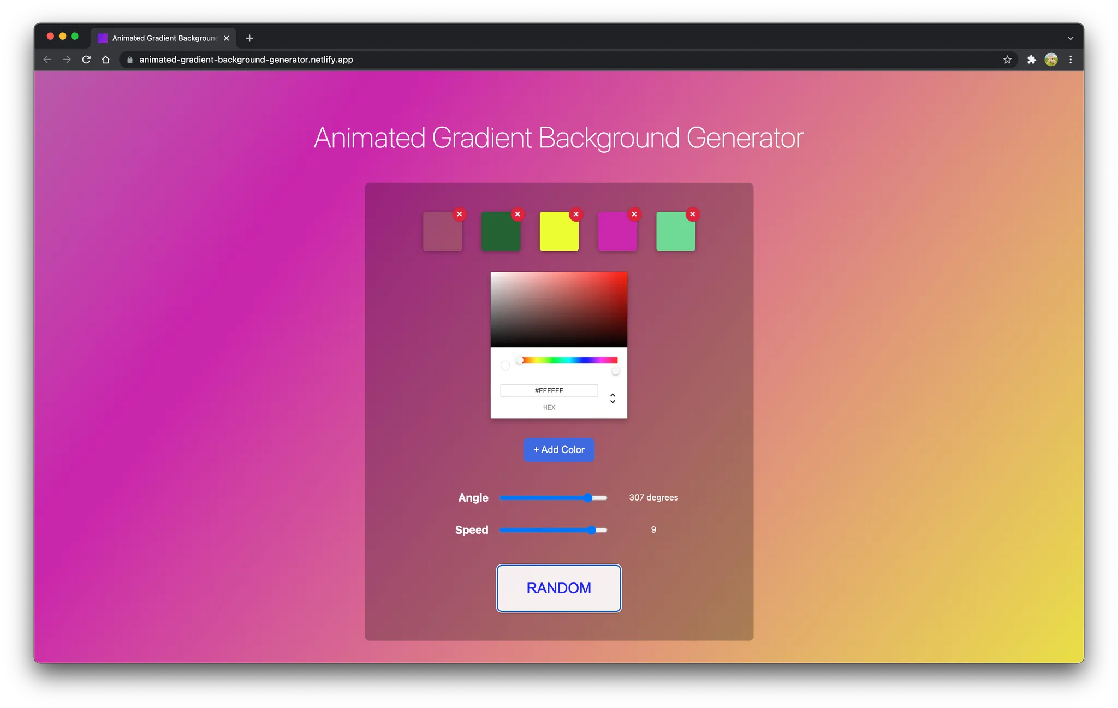The width and height of the screenshot is (1118, 708).
Task: Click the browser home icon
Action: pos(106,60)
